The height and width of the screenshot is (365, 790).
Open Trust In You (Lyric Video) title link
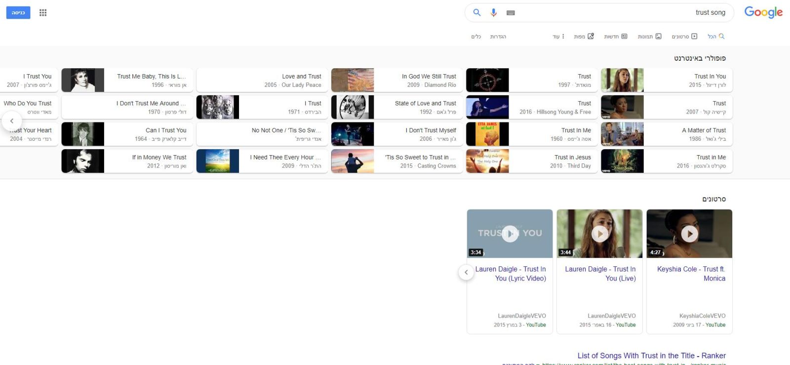pos(511,274)
